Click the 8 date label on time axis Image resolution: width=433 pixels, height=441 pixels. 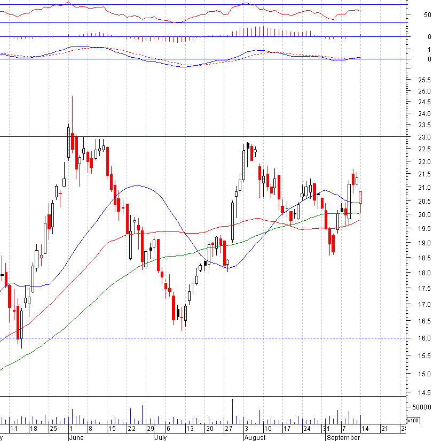90,429
